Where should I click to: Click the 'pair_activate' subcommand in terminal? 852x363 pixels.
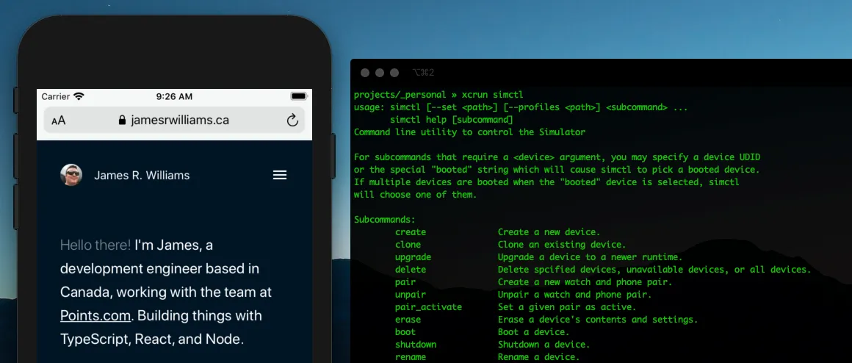428,307
